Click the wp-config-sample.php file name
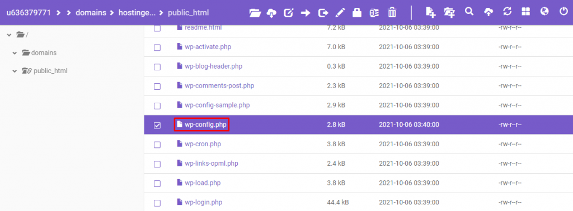 [x=217, y=106]
